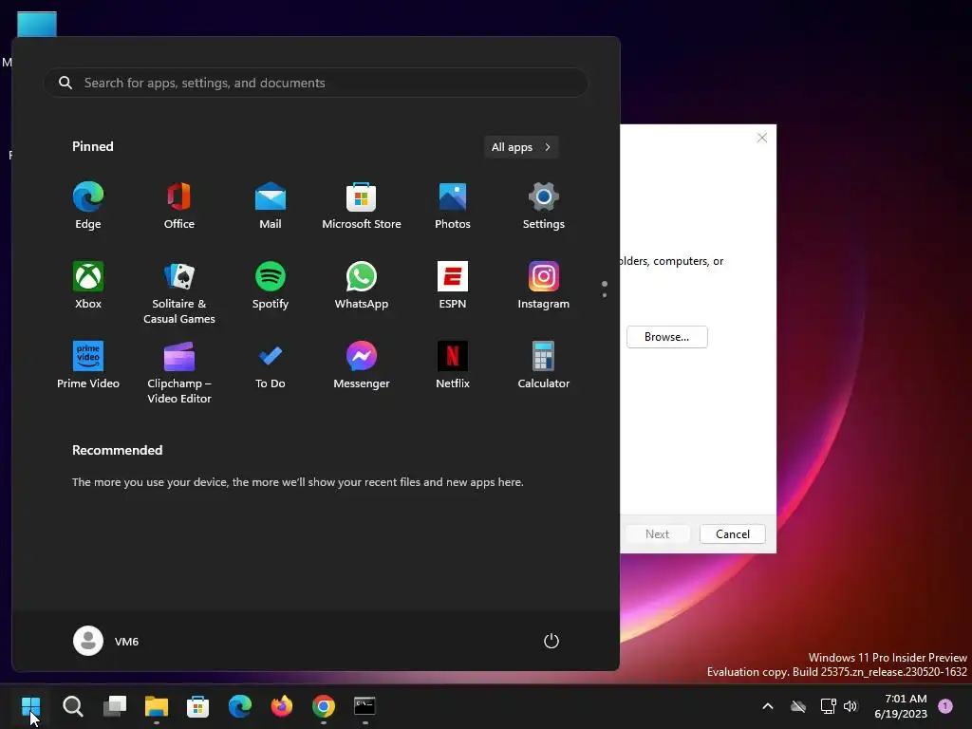The width and height of the screenshot is (972, 729).
Task: Open the notification bell with badge
Action: click(x=945, y=705)
